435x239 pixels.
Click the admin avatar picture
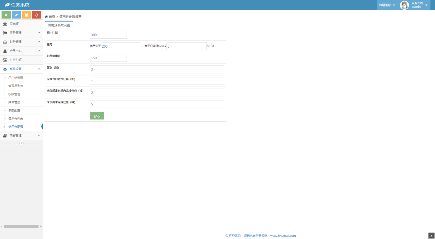pyautogui.click(x=404, y=5)
